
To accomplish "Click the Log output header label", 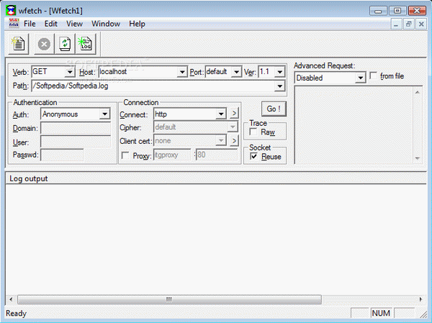I will (29, 178).
